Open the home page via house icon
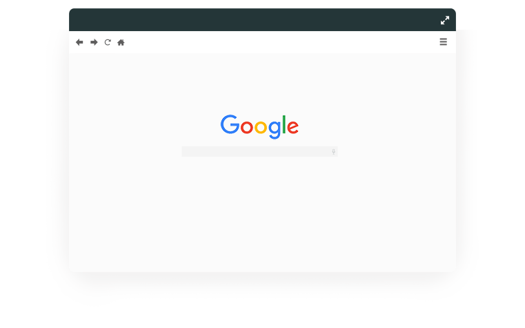Viewport: 525px width, 328px height. [x=121, y=42]
